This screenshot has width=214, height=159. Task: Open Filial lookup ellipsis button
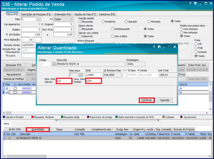point(38,19)
